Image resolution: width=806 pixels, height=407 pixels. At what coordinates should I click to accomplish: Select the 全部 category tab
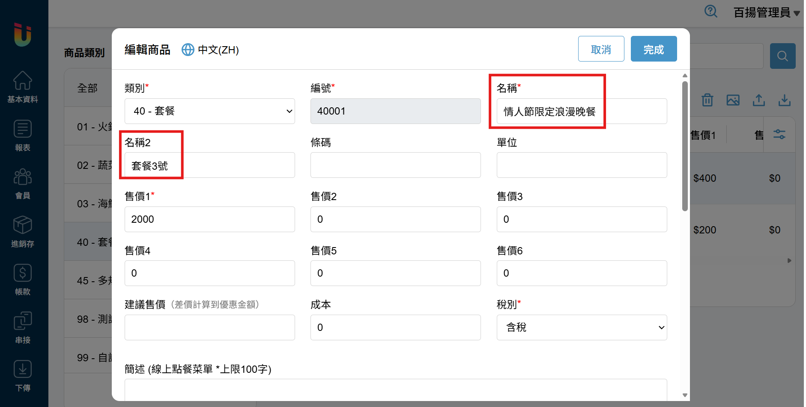coord(87,88)
